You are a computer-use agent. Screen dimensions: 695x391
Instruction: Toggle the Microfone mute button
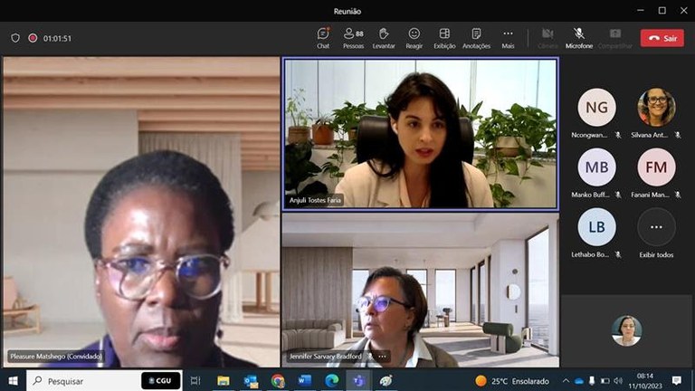(x=579, y=37)
